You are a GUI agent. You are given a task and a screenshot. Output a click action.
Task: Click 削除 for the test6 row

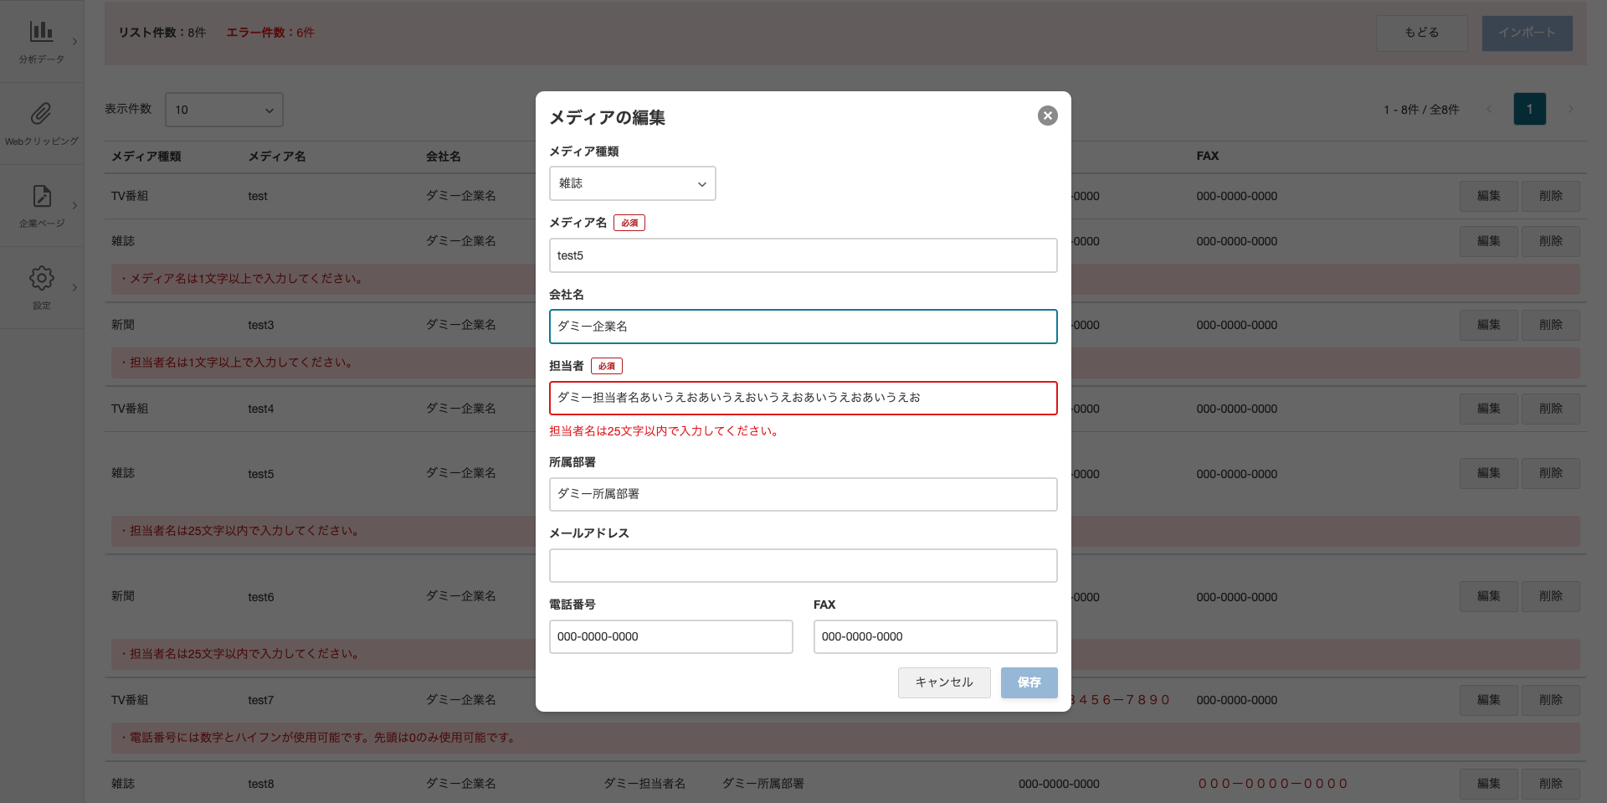tap(1550, 596)
